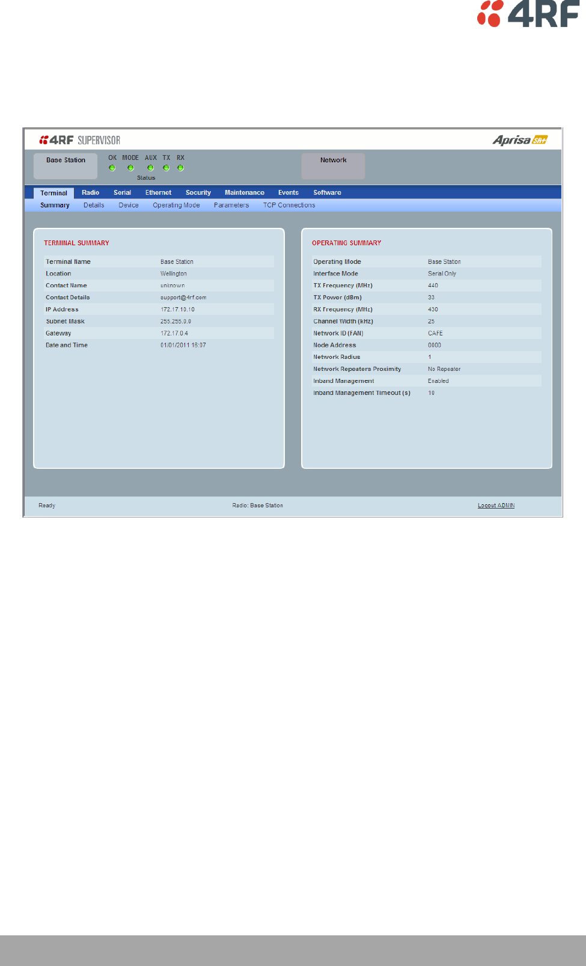Click the OPERATING SUMMARY heading
This screenshot has width=586, height=966.
346,243
